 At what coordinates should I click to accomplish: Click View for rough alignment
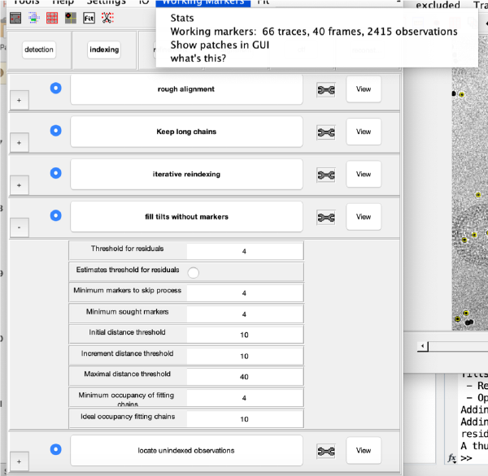pyautogui.click(x=364, y=89)
